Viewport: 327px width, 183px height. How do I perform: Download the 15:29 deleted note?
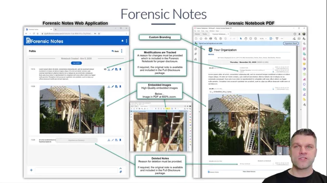109,140
